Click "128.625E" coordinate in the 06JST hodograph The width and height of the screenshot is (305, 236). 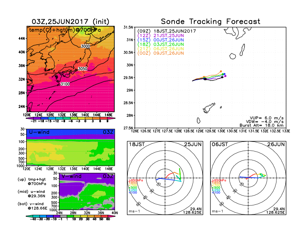pyautogui.click(x=275, y=212)
